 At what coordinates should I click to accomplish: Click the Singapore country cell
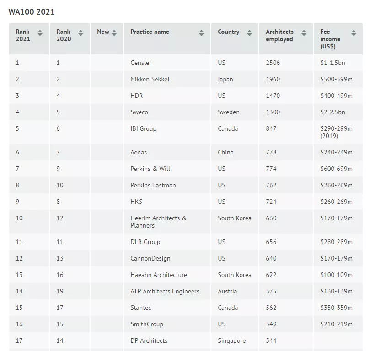235,340
